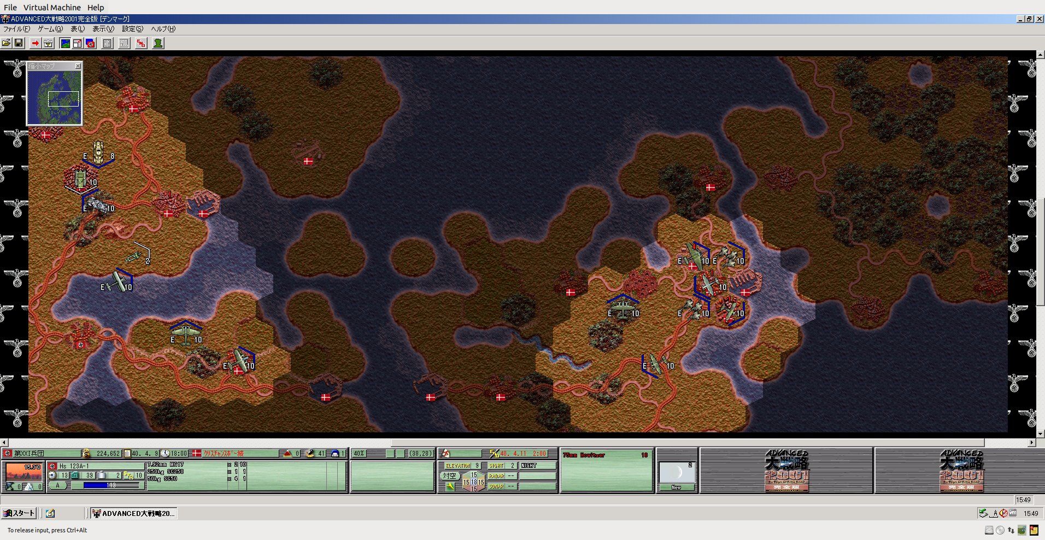Click the mini-map thumbnail overview
1045x540 pixels.
tap(55, 97)
